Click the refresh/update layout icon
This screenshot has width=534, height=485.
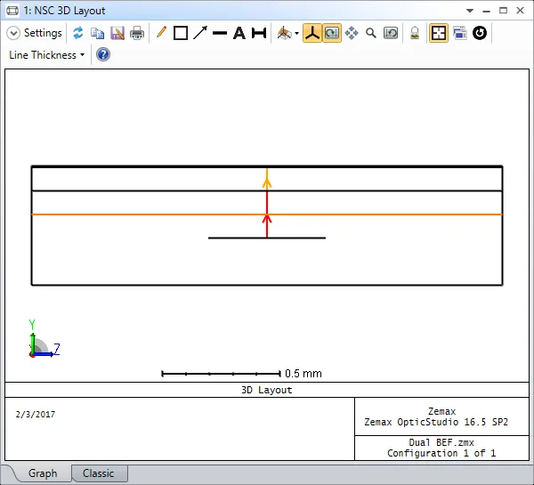(x=78, y=33)
